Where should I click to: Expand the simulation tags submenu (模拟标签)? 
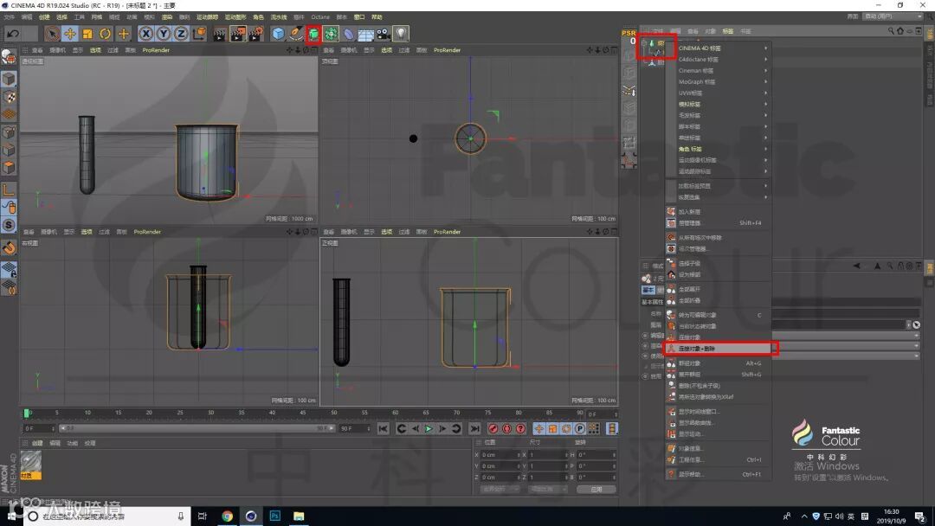[x=718, y=104]
